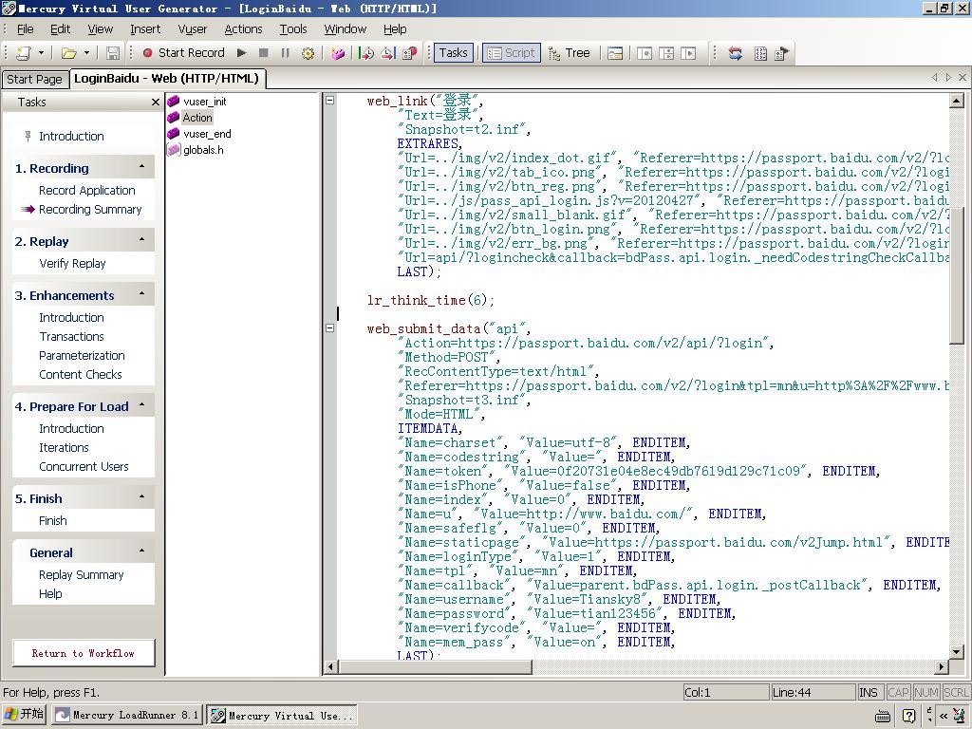Click the red-blue arrows compare icon
Screen dimensions: 972x729
[736, 53]
